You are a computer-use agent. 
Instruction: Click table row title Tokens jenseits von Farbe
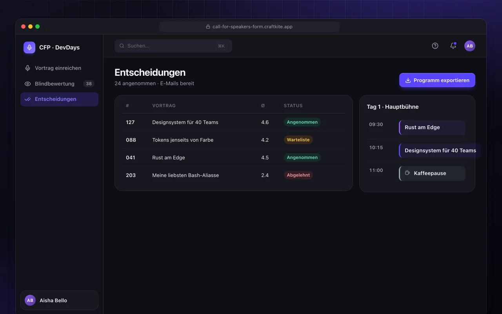(183, 140)
